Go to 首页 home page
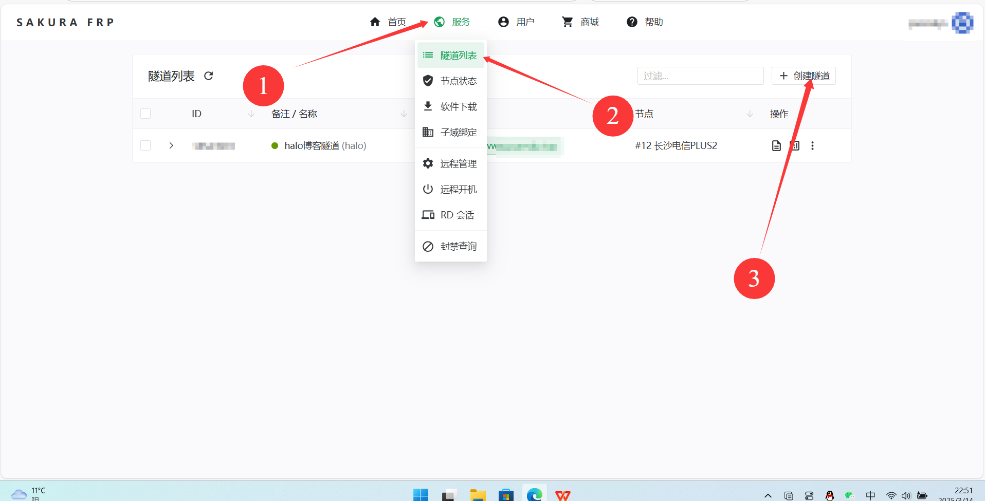The height and width of the screenshot is (501, 985). tap(388, 22)
